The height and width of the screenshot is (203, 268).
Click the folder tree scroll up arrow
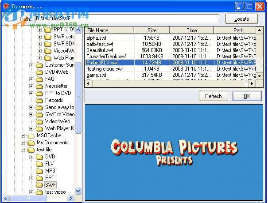pyautogui.click(x=78, y=30)
